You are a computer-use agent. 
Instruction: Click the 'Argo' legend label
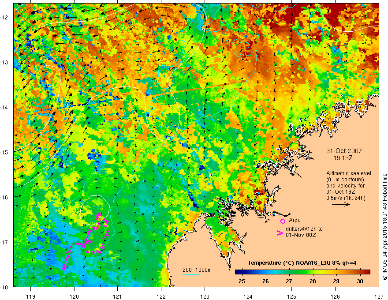coord(295,220)
